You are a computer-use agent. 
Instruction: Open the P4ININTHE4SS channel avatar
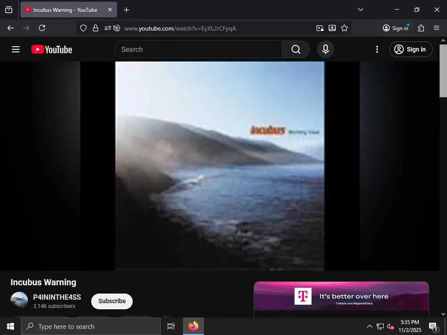pyautogui.click(x=19, y=300)
